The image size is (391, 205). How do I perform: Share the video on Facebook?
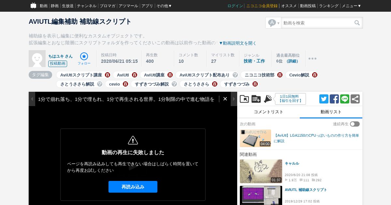[x=334, y=99]
